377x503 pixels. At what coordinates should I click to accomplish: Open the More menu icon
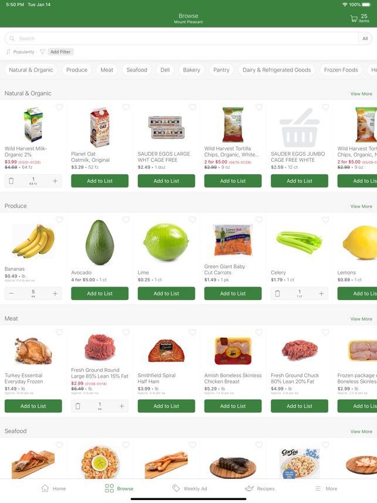coord(318,488)
